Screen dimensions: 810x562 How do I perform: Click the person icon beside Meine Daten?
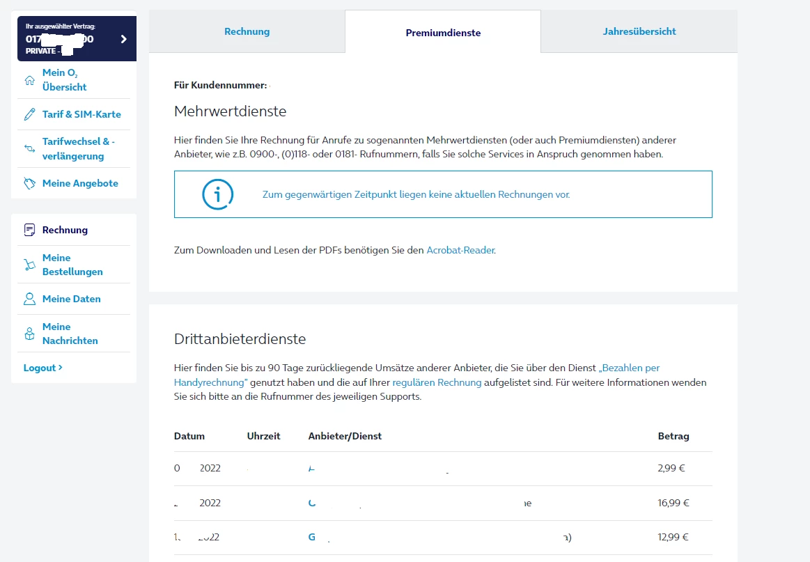[29, 299]
